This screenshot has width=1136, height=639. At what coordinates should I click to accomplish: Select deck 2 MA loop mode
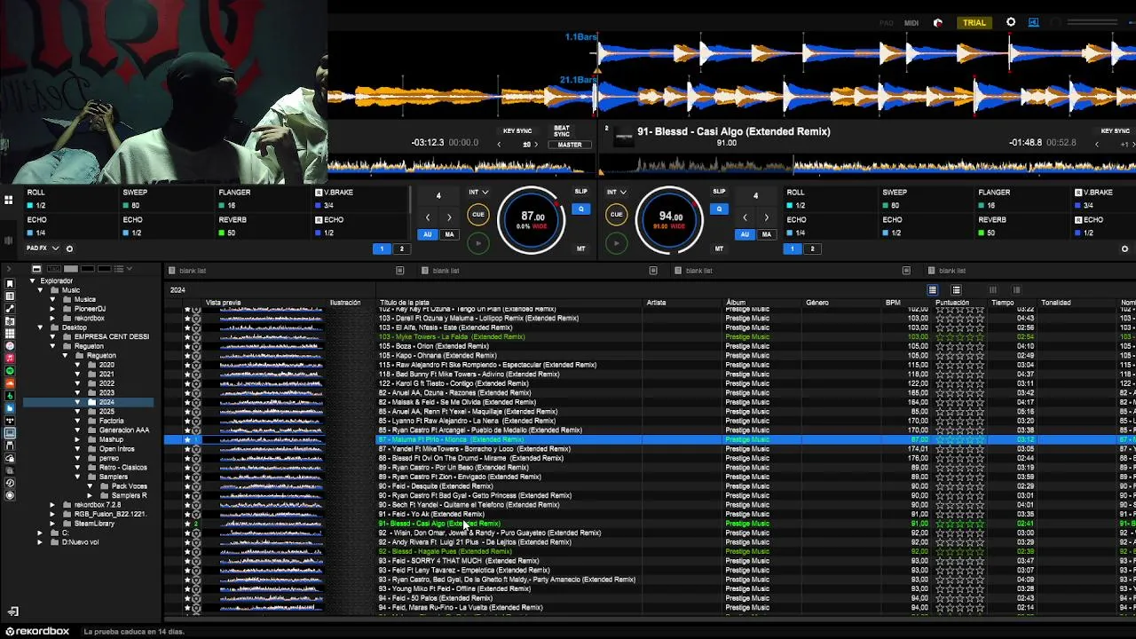[767, 234]
